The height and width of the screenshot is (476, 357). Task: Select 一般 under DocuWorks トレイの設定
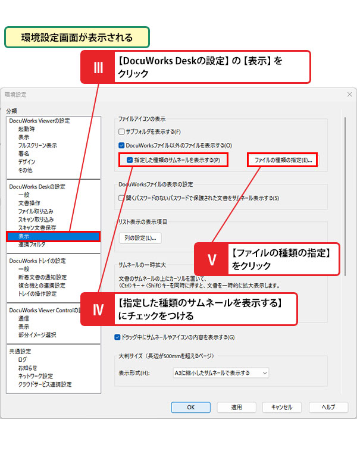24,269
